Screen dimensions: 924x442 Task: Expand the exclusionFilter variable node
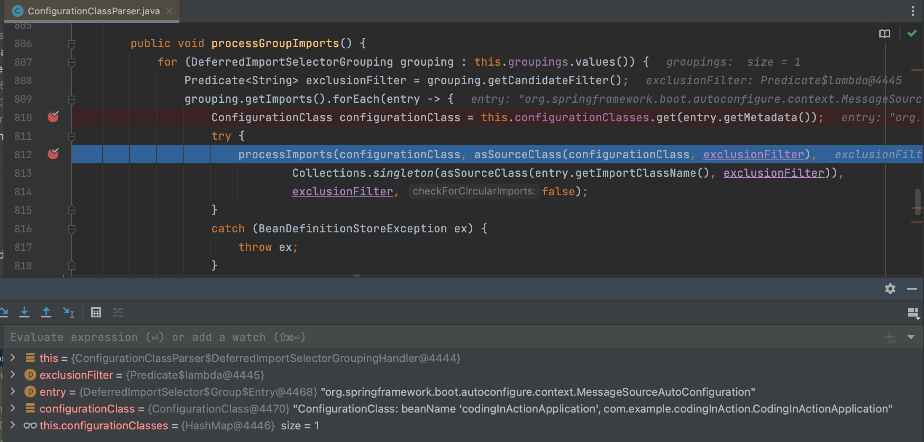pos(13,375)
